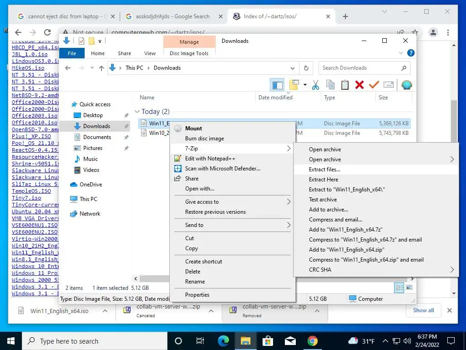Screen dimensions: 466x350
Task: Toggle the preview pane toolbar button
Action: [277, 85]
